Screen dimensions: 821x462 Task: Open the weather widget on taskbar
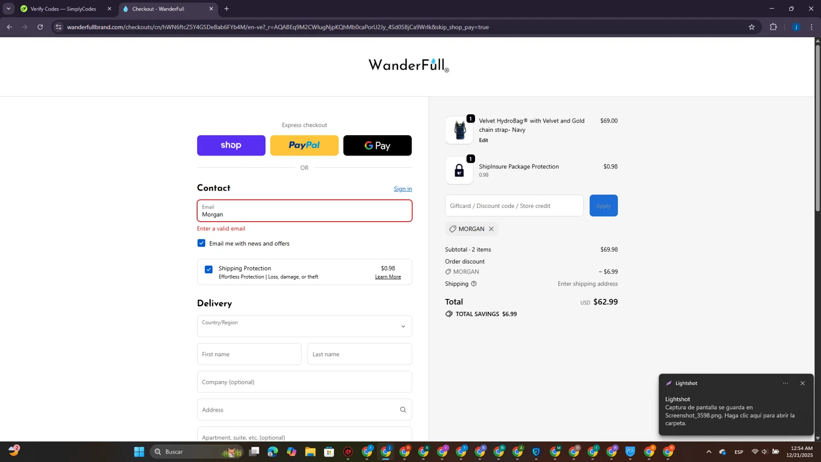(14, 452)
